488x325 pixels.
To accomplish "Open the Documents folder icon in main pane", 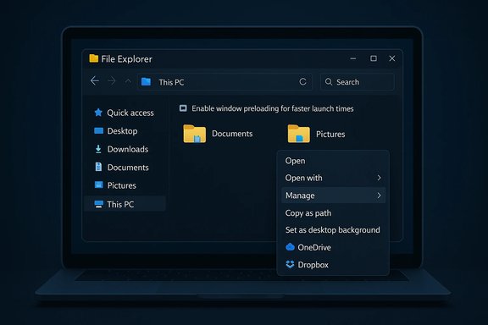I will pyautogui.click(x=195, y=134).
